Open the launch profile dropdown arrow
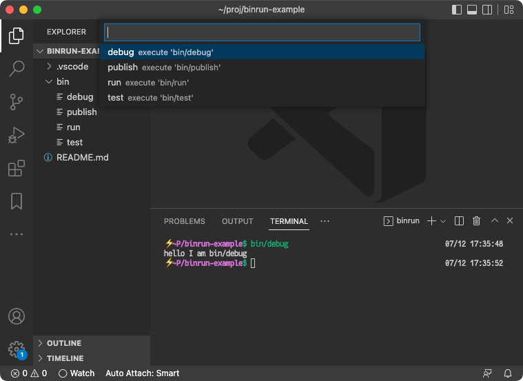Screen dimensions: 523x381 443,221
